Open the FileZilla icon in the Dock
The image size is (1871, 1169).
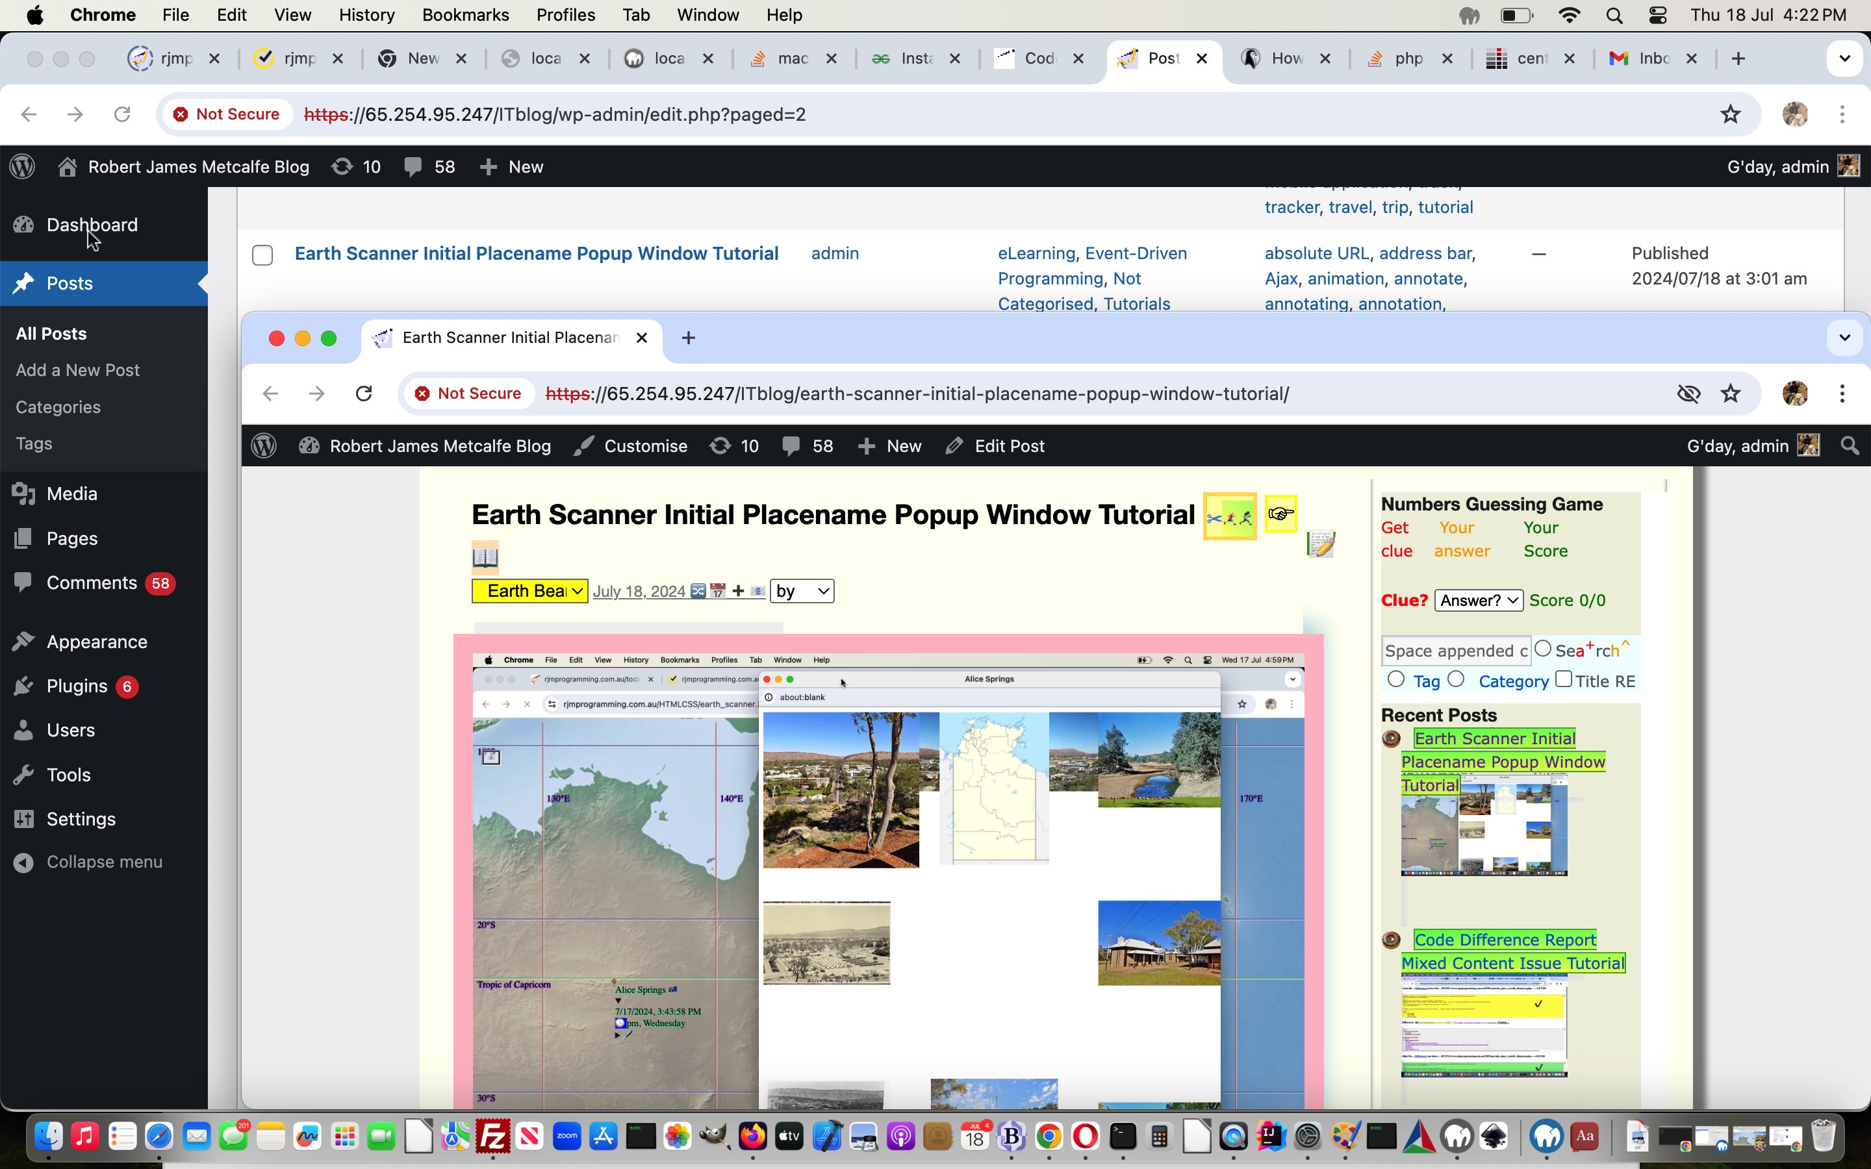coord(492,1136)
